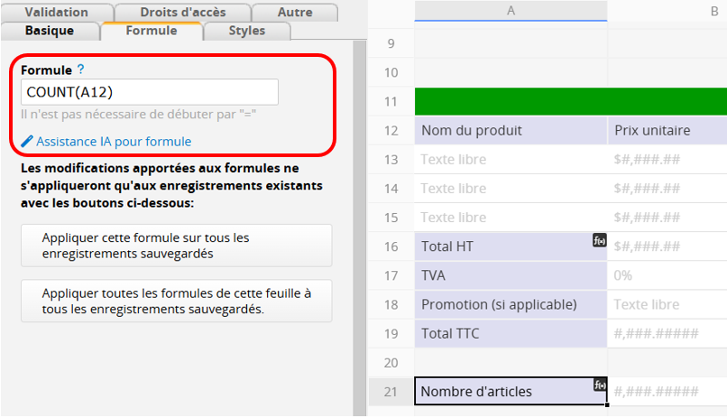Apply this formula to all saved records
The height and width of the screenshot is (418, 727).
coord(176,246)
